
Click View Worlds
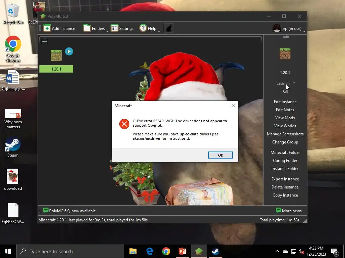point(285,126)
